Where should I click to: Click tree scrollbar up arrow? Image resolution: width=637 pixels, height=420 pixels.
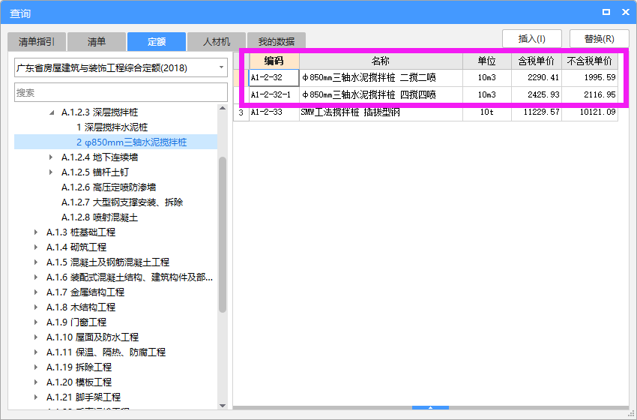click(223, 108)
